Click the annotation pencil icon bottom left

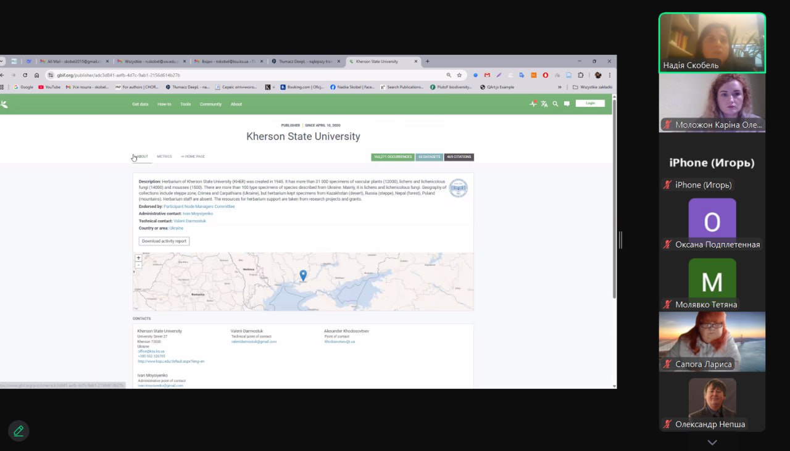[19, 431]
